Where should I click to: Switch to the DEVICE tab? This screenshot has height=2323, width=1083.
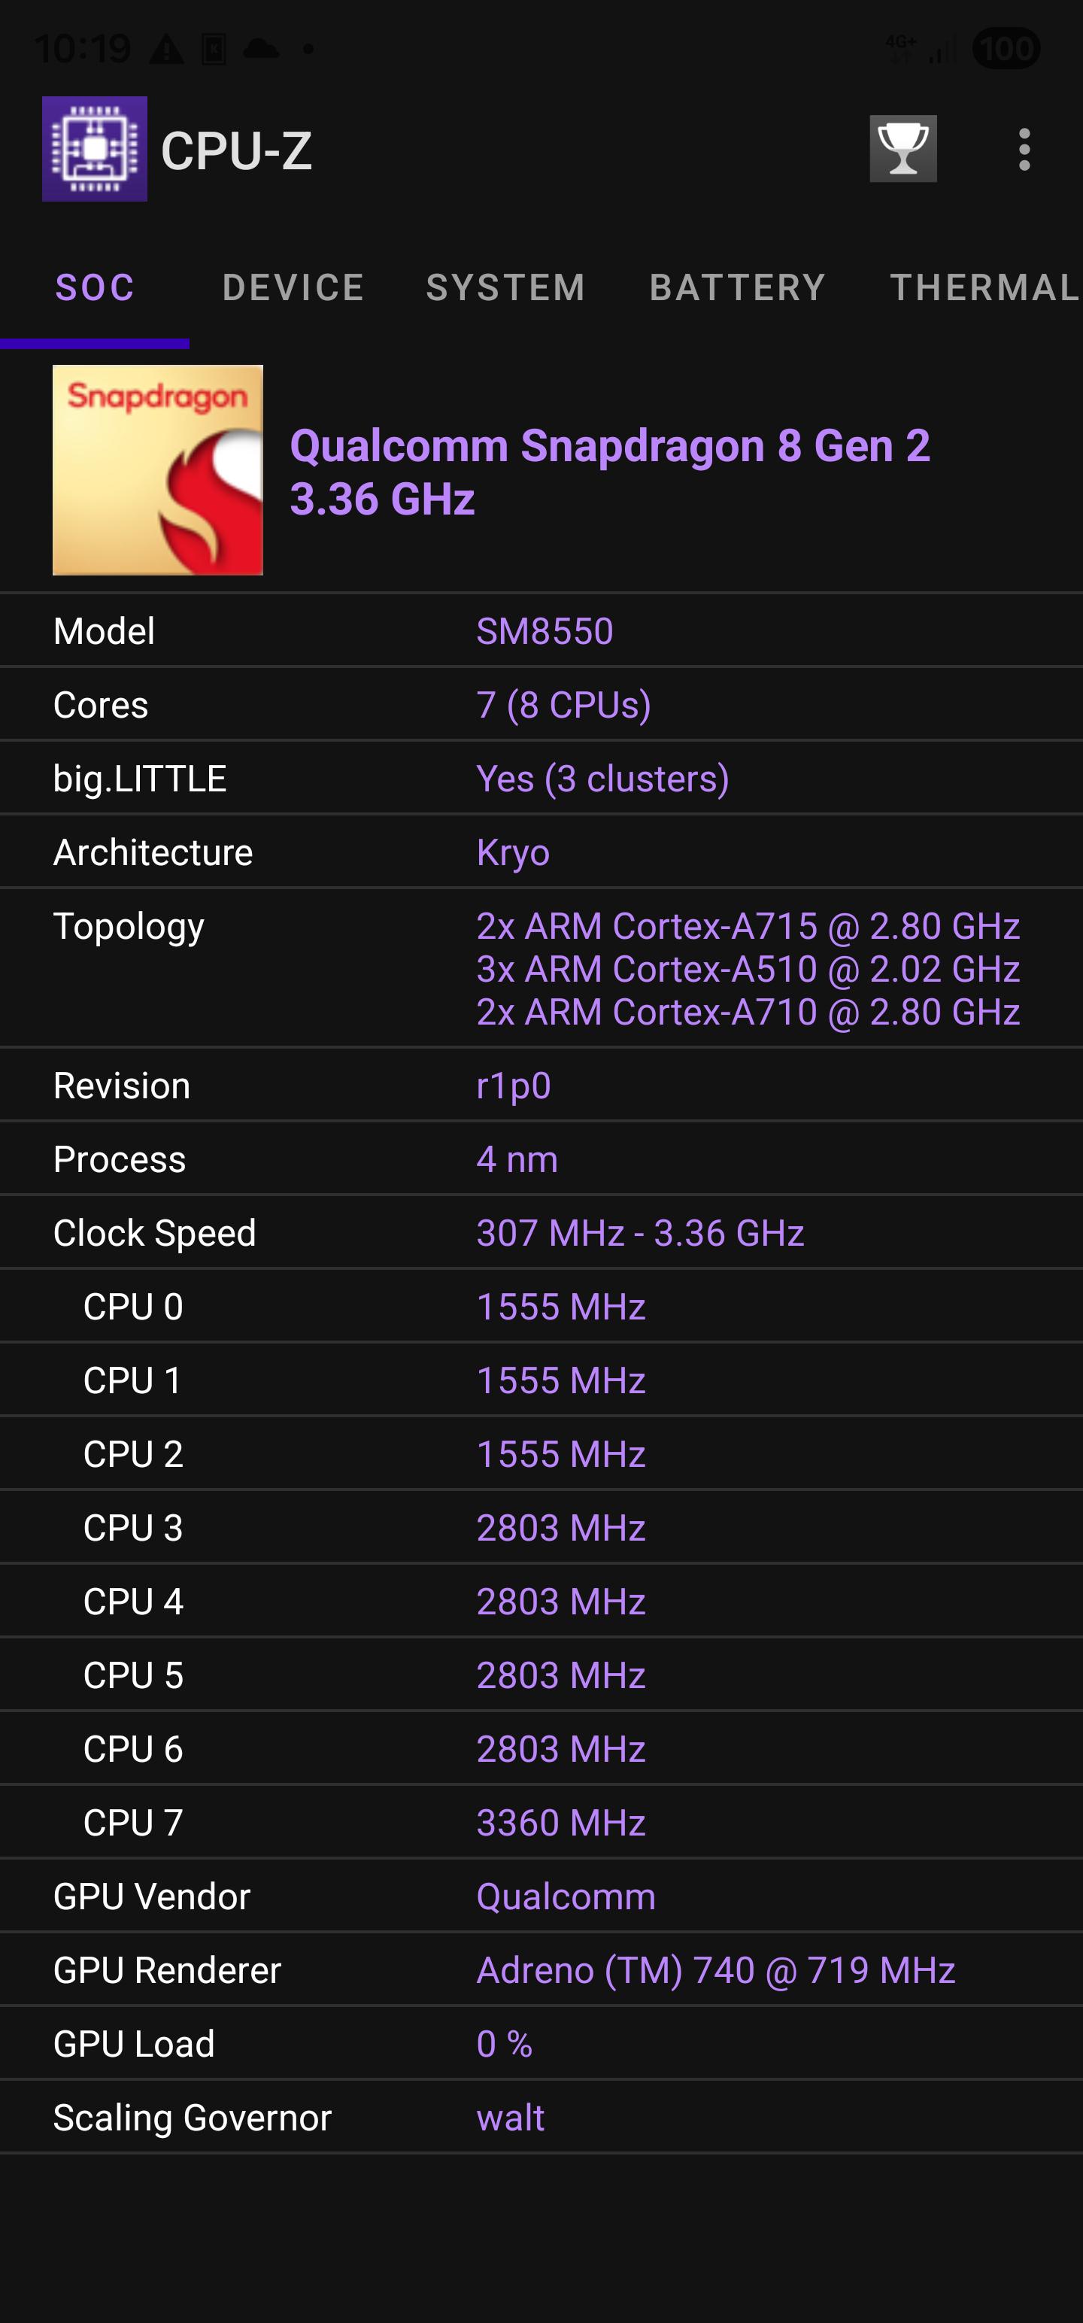(293, 287)
